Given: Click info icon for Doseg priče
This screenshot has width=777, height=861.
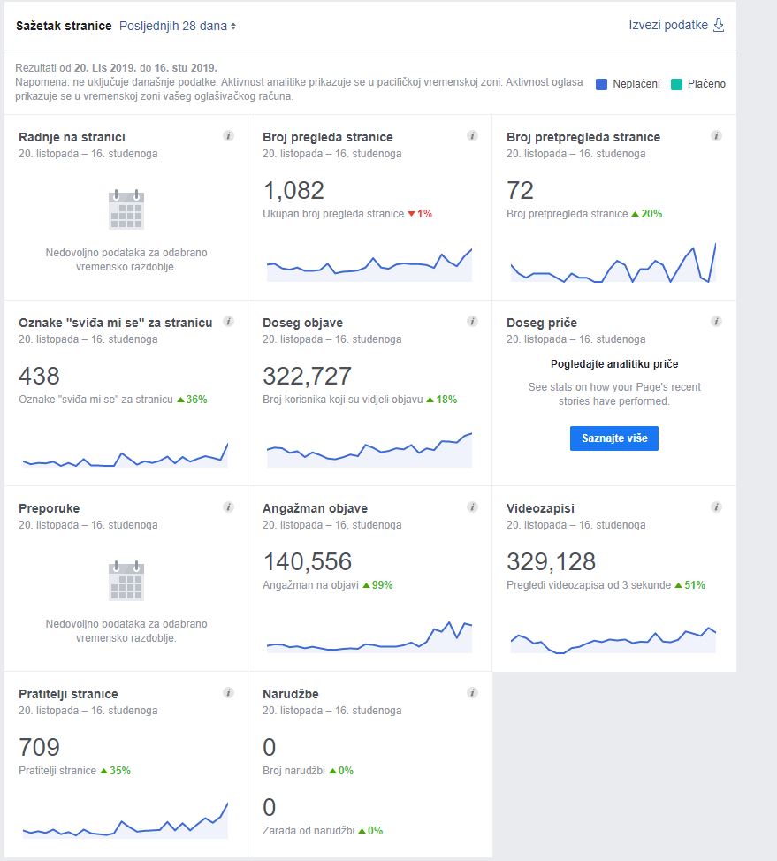Looking at the screenshot, I should point(716,321).
